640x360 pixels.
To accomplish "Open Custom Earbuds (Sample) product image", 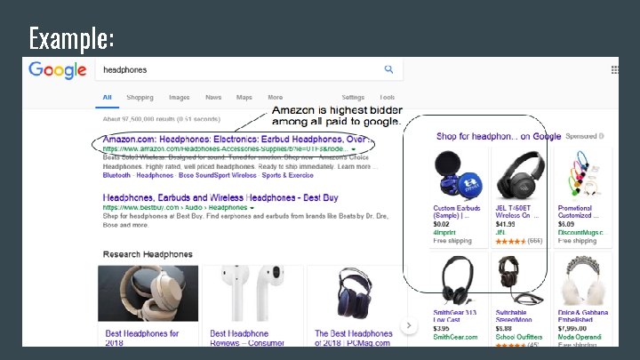I will pyautogui.click(x=459, y=175).
